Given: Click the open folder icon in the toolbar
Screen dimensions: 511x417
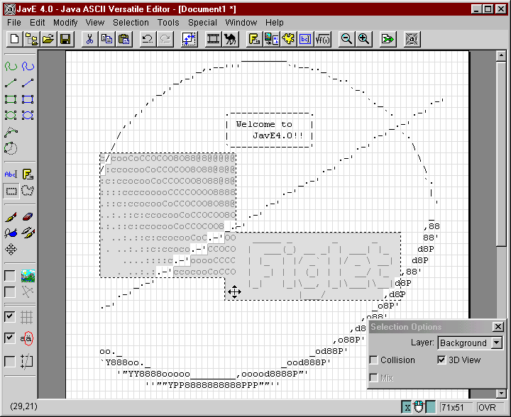Looking at the screenshot, I should tap(48, 39).
